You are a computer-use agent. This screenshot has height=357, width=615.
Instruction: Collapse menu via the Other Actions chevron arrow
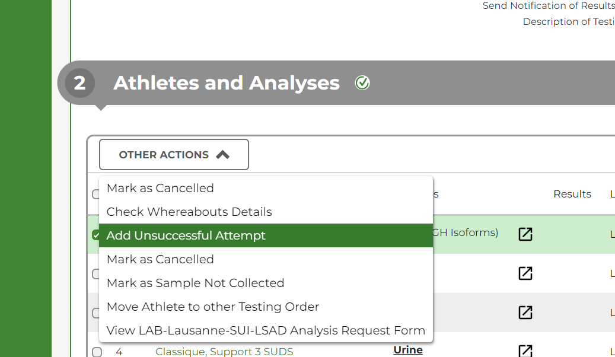click(x=223, y=155)
